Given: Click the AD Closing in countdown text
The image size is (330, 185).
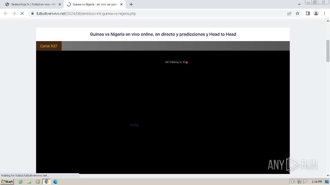Looking at the screenshot, I should [175, 62].
